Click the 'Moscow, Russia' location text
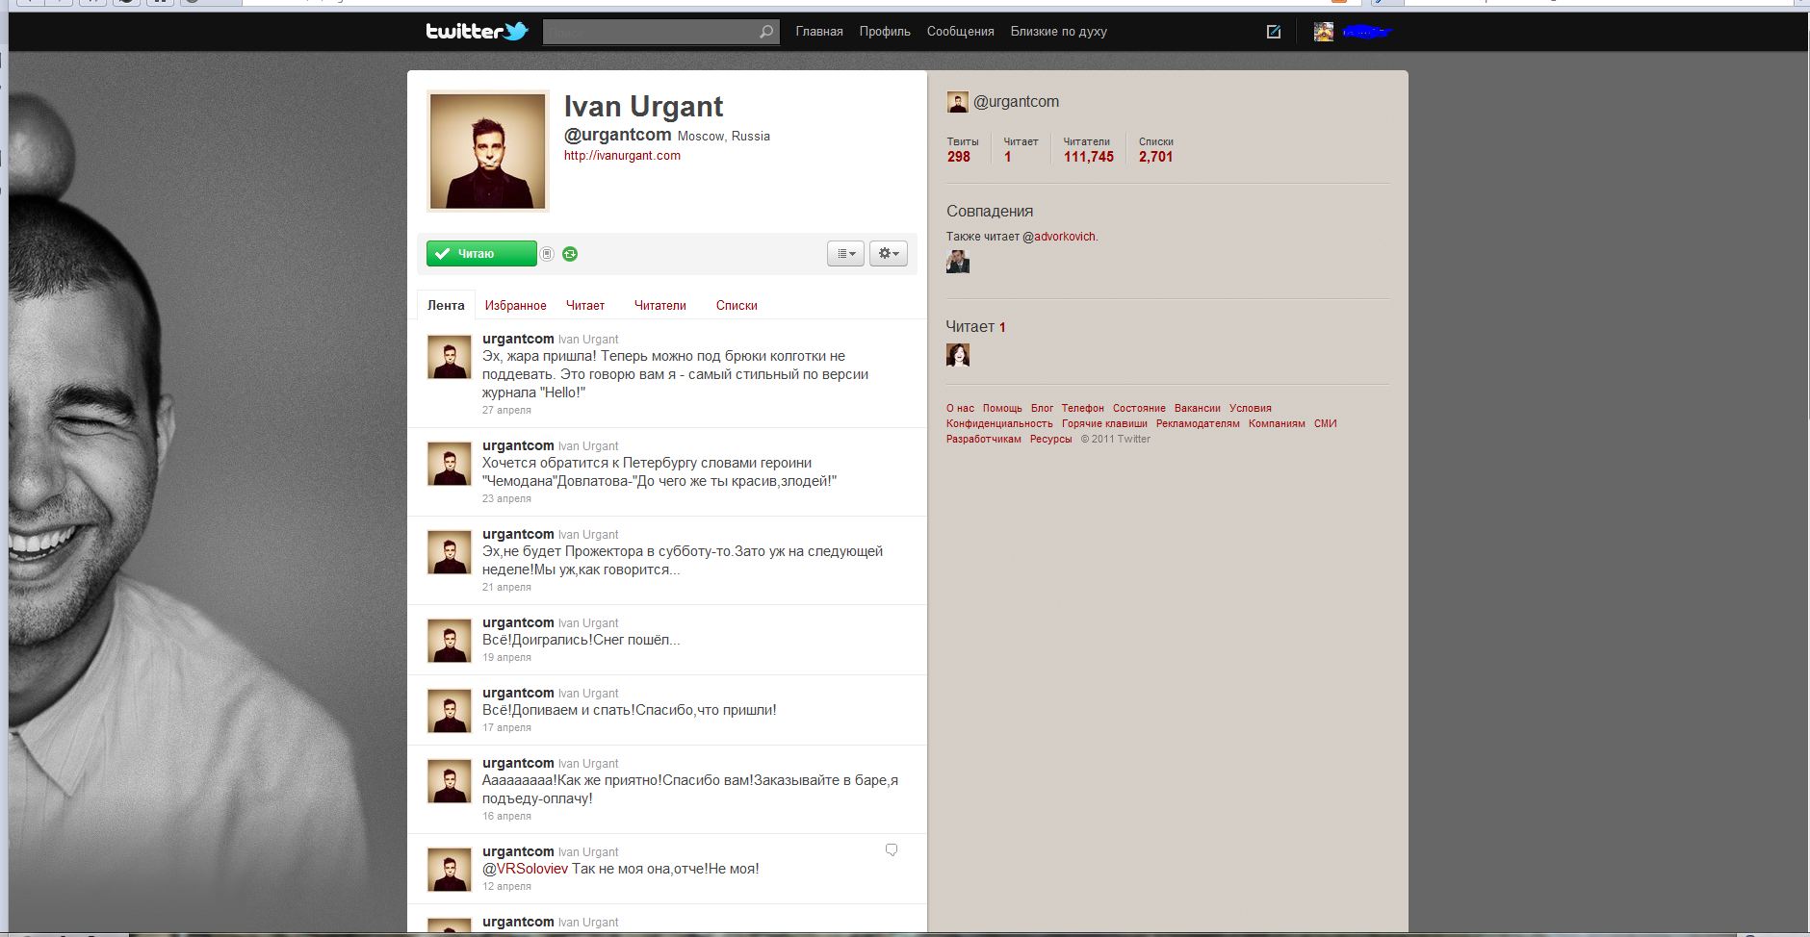This screenshot has height=937, width=1810. coord(724,136)
